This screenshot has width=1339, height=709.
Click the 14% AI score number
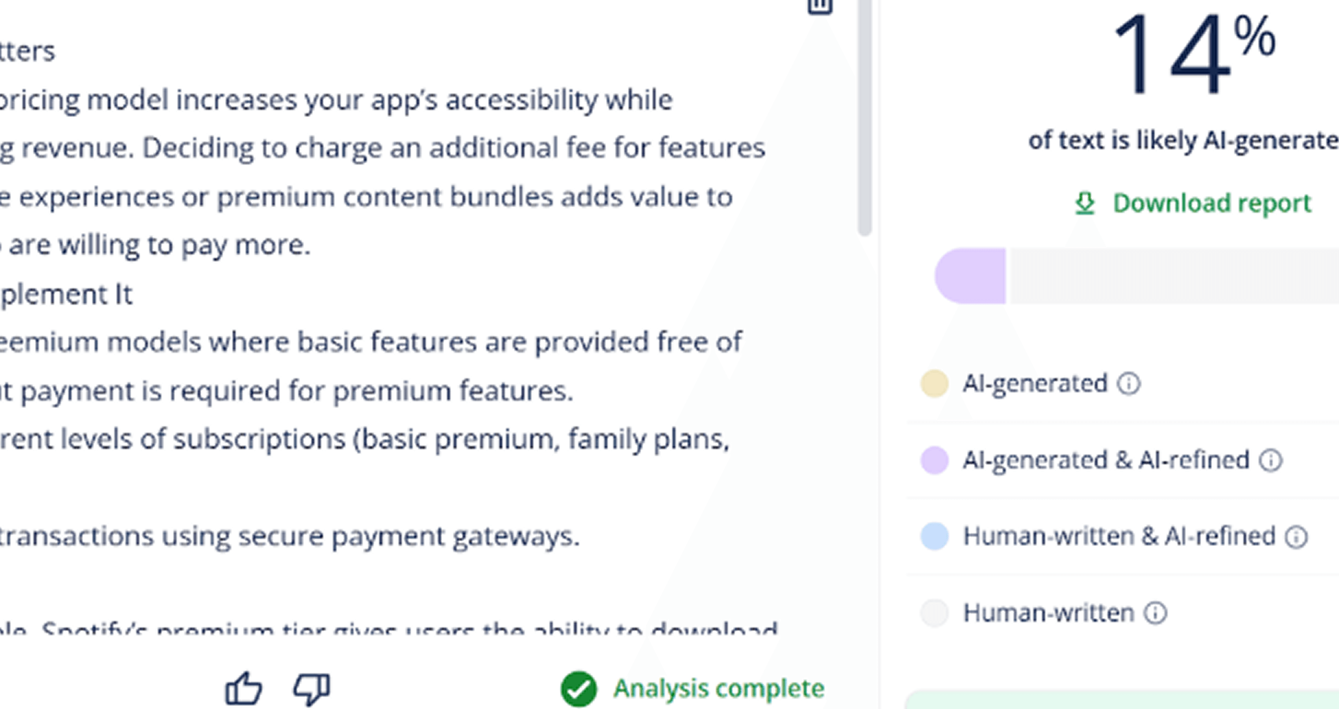coord(1193,54)
